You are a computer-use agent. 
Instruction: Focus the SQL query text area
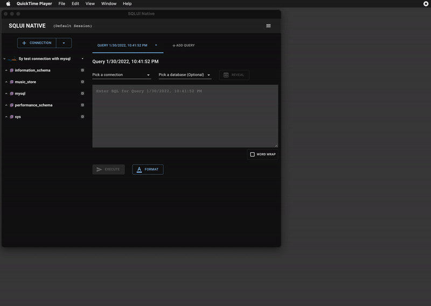185,116
